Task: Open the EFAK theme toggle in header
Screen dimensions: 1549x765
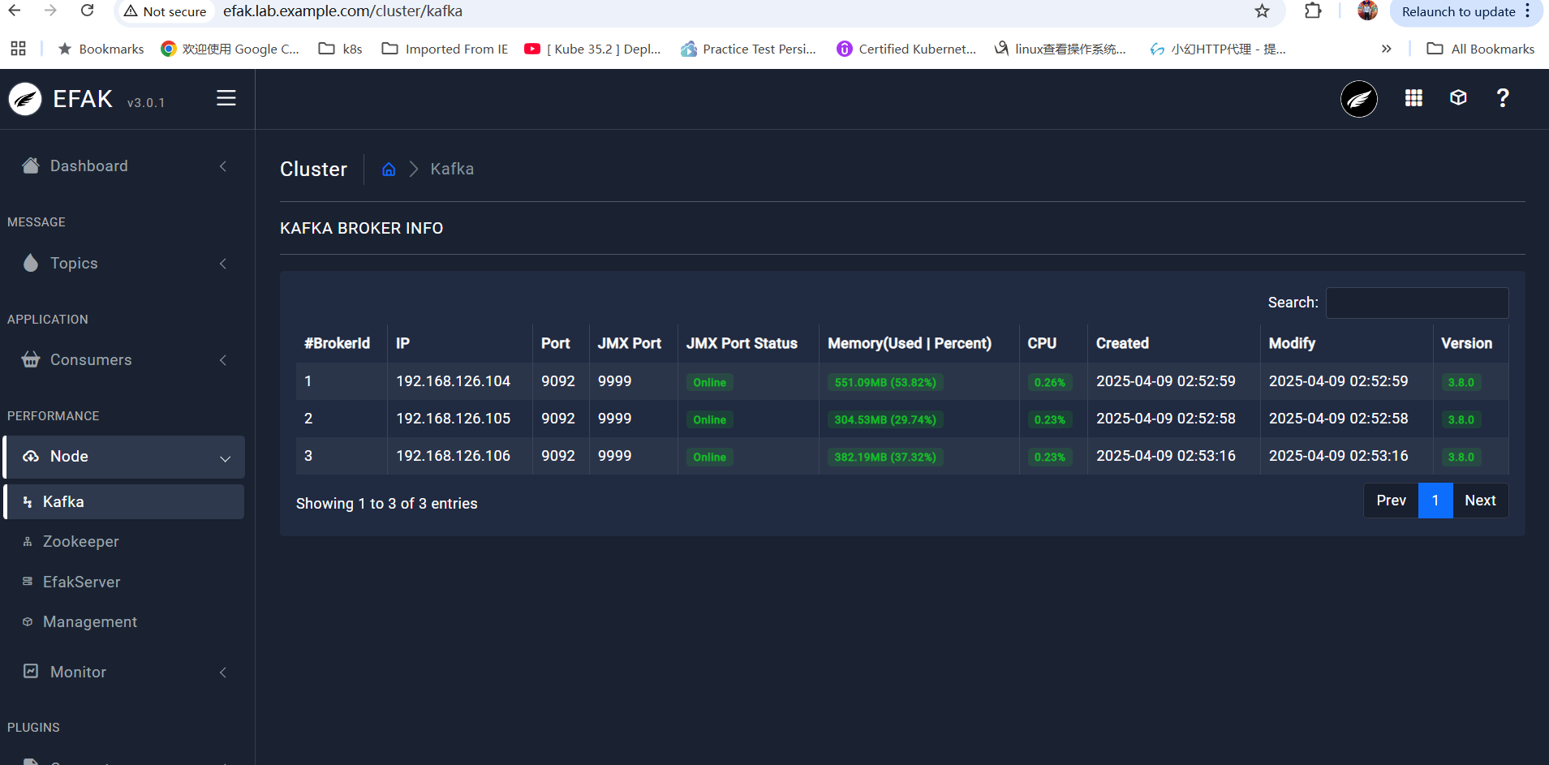Action: click(x=1358, y=98)
